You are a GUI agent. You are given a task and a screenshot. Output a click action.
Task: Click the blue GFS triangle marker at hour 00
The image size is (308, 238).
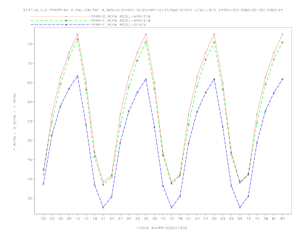(44, 184)
